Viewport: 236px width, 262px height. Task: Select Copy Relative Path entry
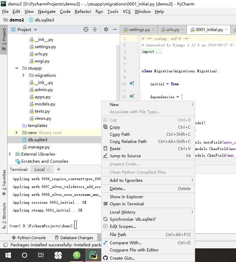coord(148,142)
